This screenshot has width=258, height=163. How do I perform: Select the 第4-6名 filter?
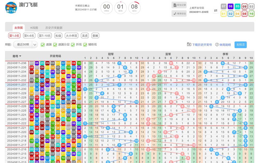(29, 36)
